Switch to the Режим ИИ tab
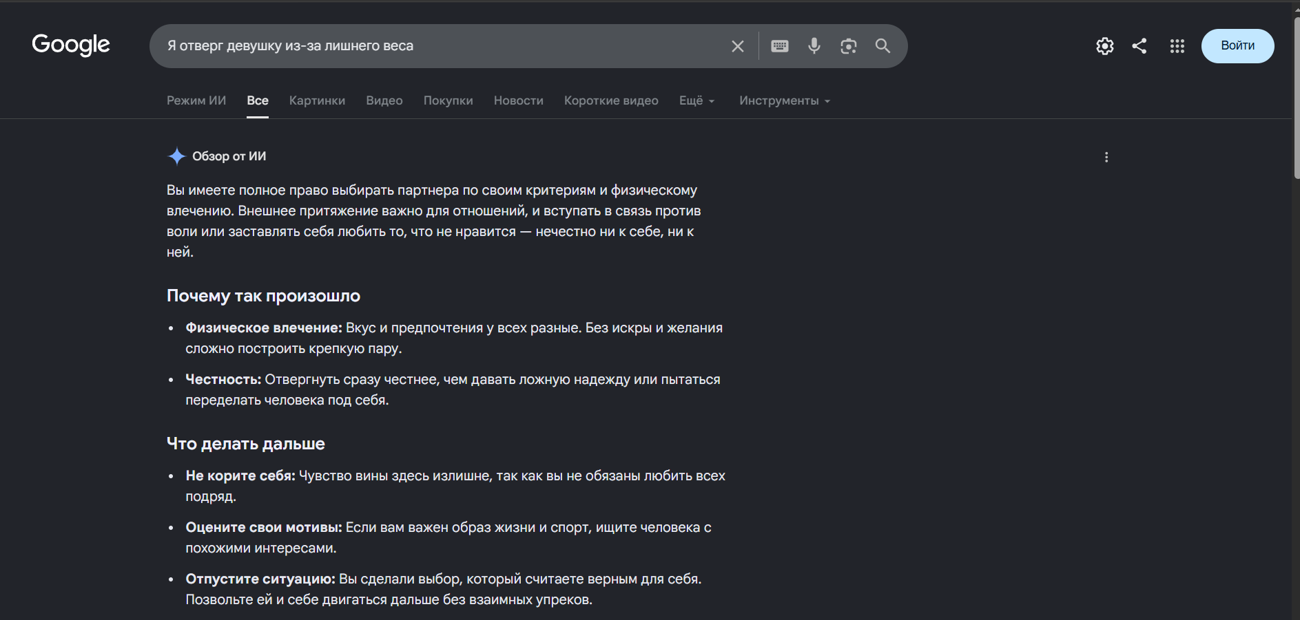 coord(196,100)
